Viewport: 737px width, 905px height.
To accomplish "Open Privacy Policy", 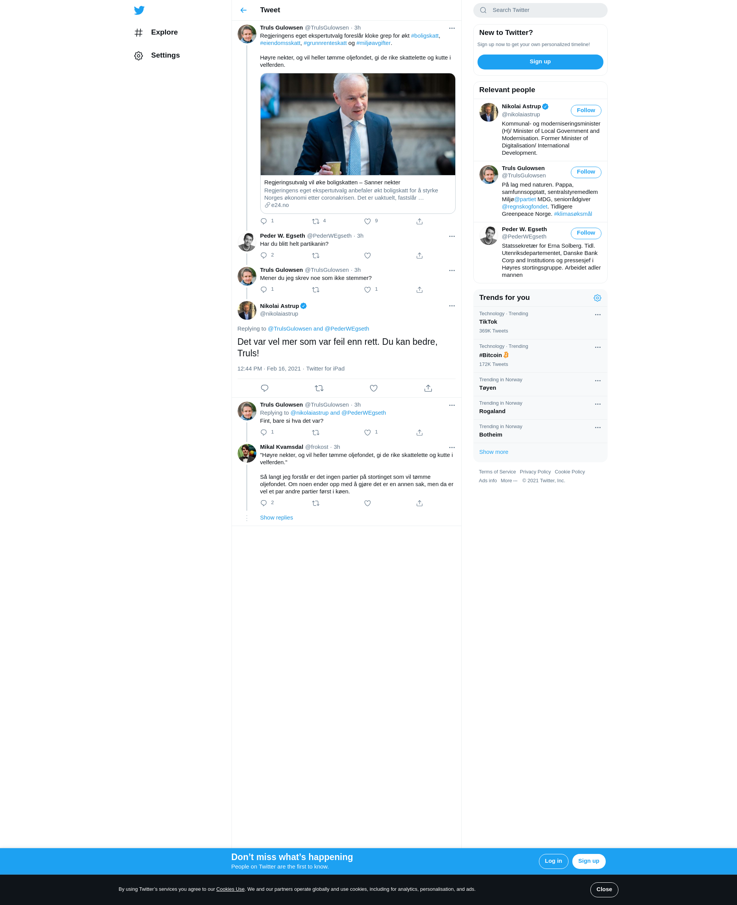I will click(x=535, y=472).
